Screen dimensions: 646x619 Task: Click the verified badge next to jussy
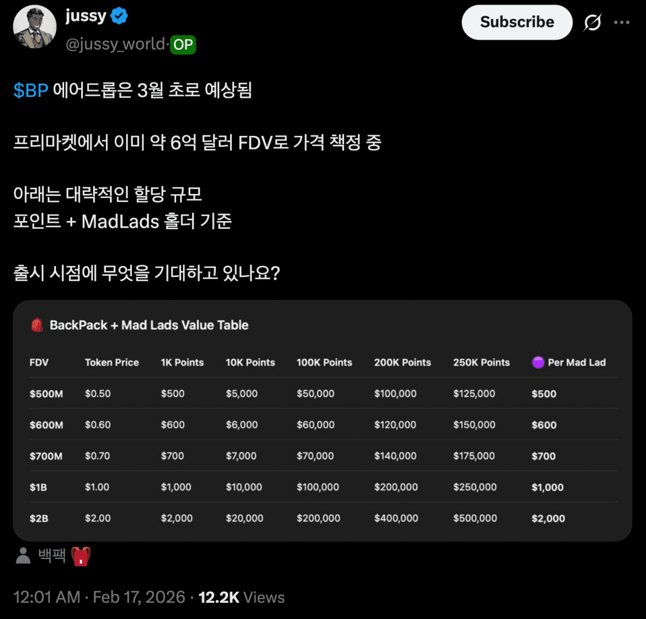point(119,16)
